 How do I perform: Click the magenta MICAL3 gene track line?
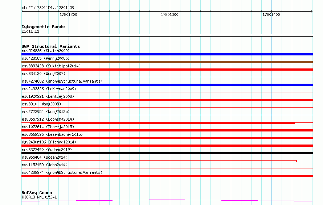click(167, 200)
